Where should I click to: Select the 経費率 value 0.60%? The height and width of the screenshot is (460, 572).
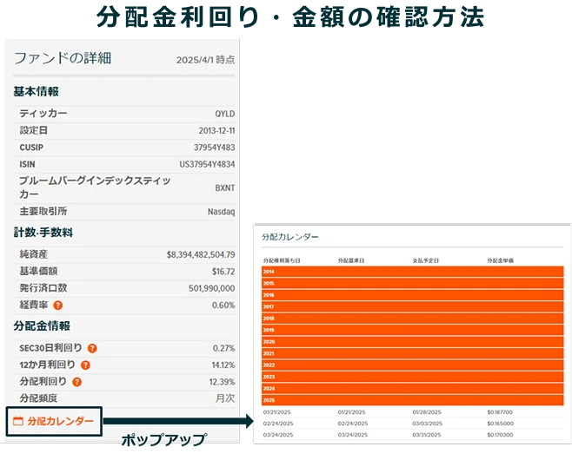(223, 306)
